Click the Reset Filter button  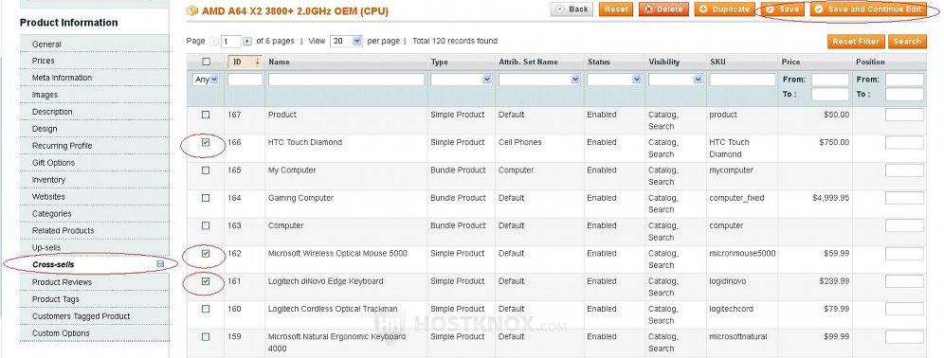[x=856, y=42]
